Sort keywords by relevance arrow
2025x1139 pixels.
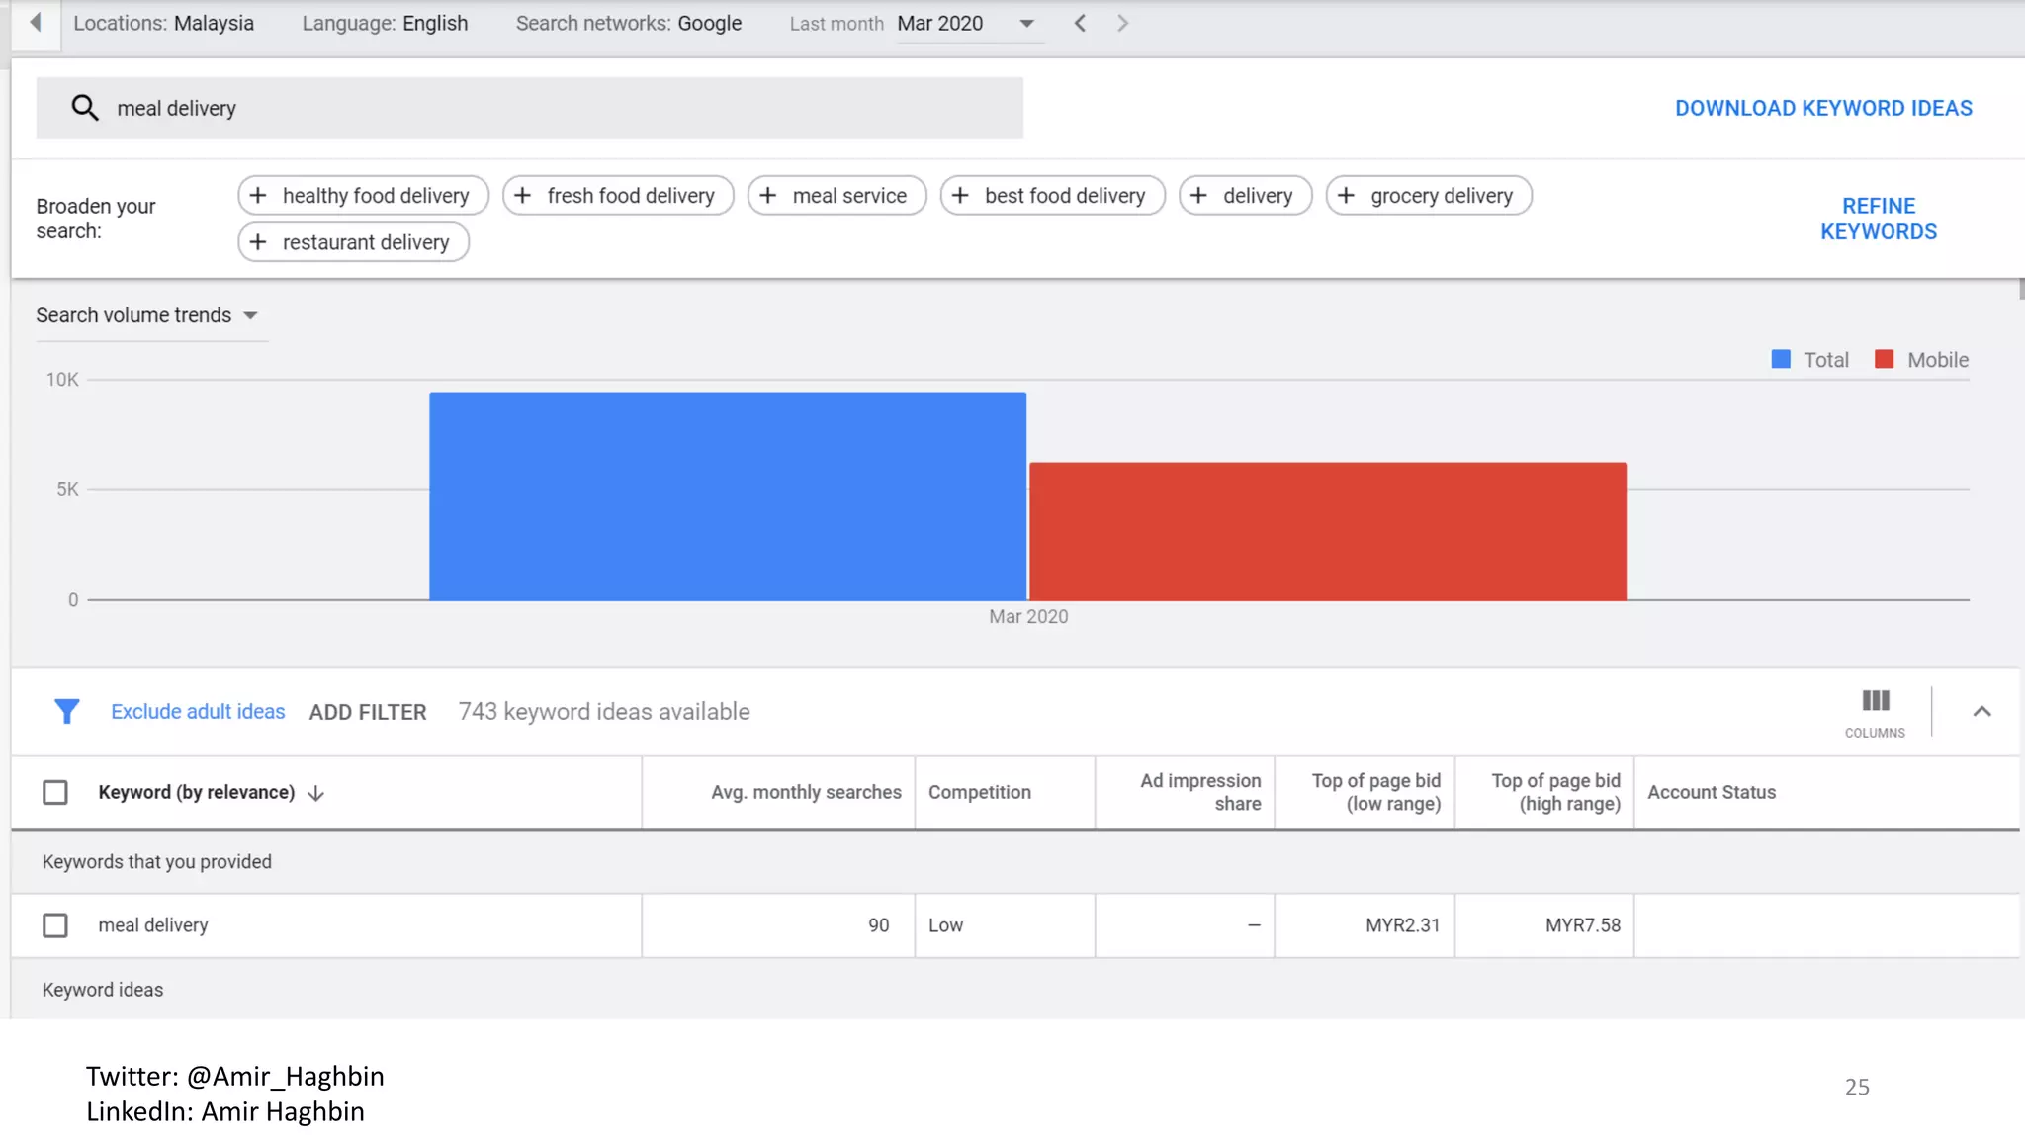point(316,793)
